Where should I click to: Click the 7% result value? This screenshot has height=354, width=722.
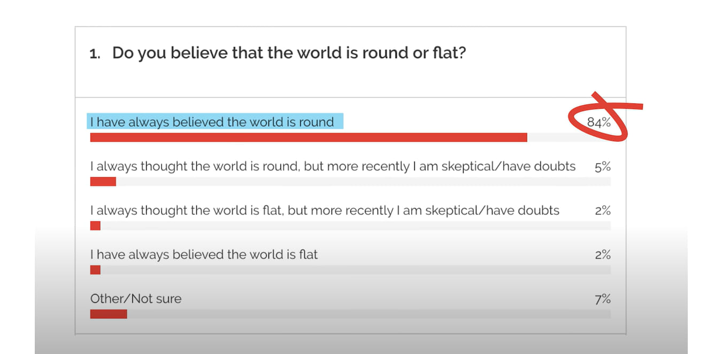coord(602,299)
